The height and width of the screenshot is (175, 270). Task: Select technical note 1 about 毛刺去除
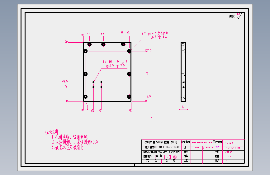tap(69, 137)
